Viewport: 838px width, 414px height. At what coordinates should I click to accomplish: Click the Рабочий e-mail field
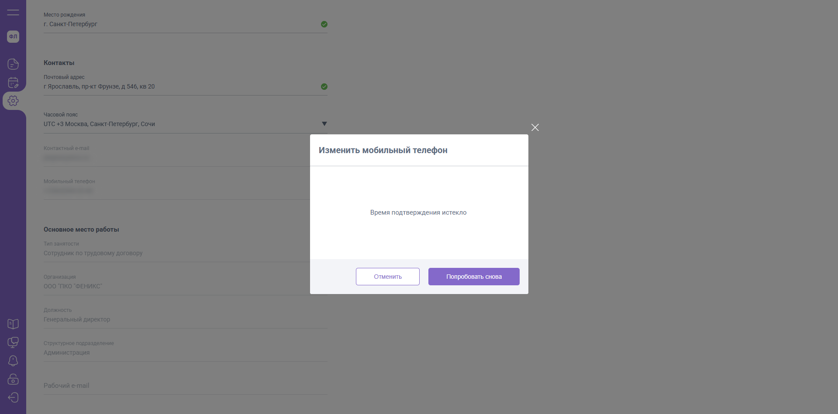(x=175, y=386)
